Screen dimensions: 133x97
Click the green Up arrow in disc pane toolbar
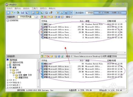pos(42,17)
